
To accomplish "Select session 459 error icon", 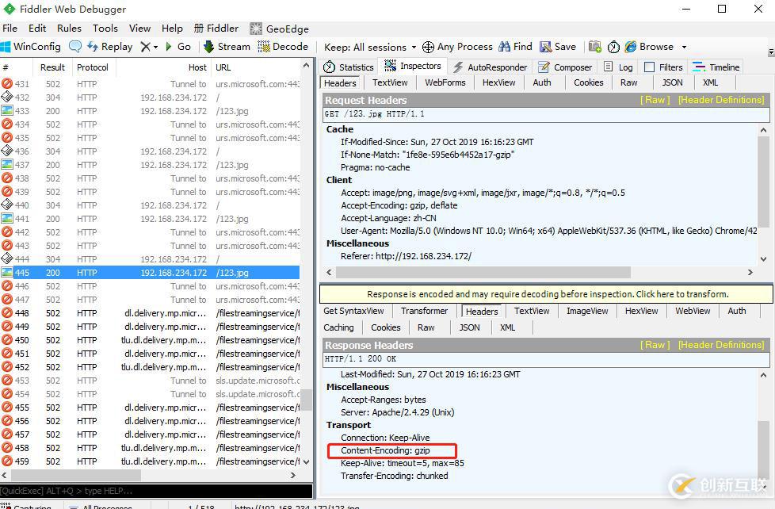I will click(7, 461).
